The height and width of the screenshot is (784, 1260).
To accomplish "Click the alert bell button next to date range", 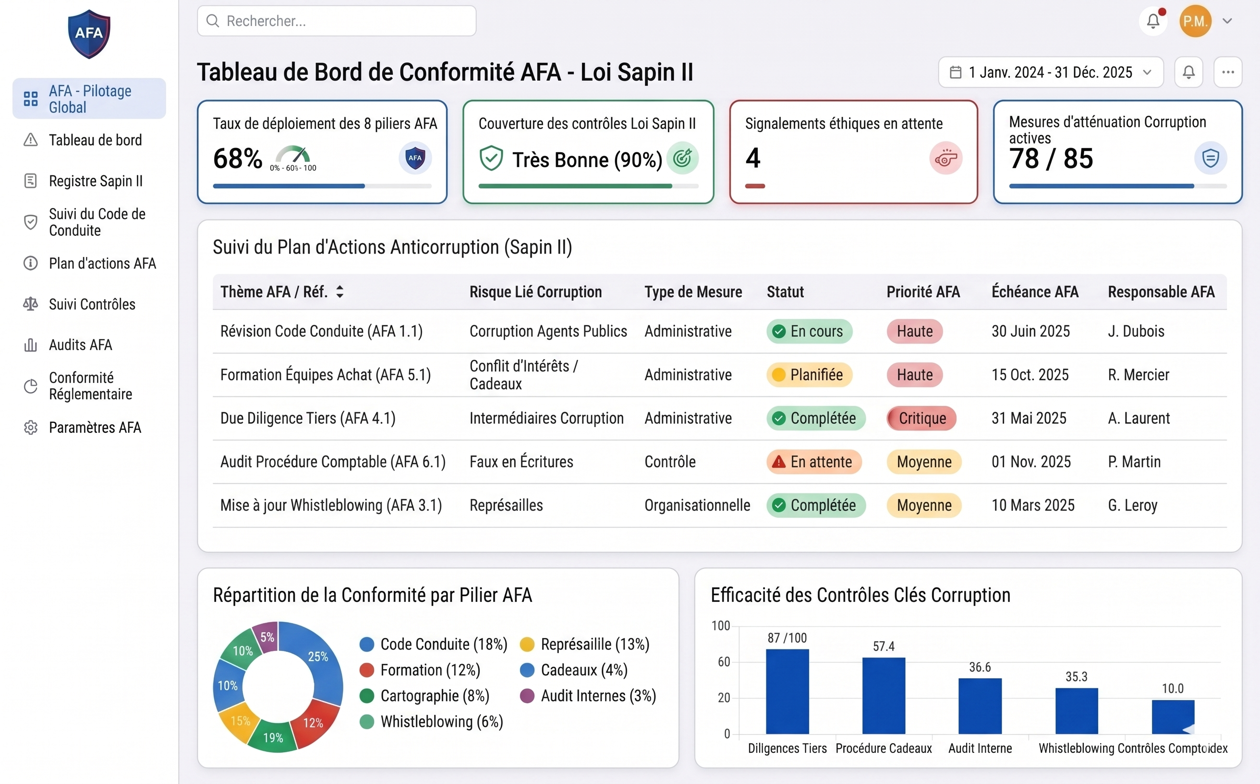I will (1188, 72).
